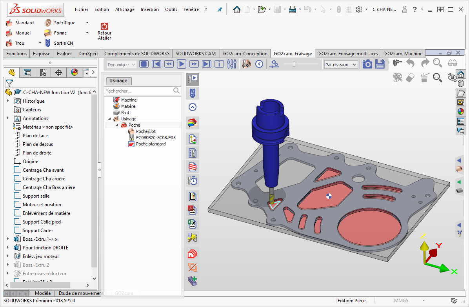Switch to GO2cam-Machine tab
The height and width of the screenshot is (307, 469).
tap(403, 53)
